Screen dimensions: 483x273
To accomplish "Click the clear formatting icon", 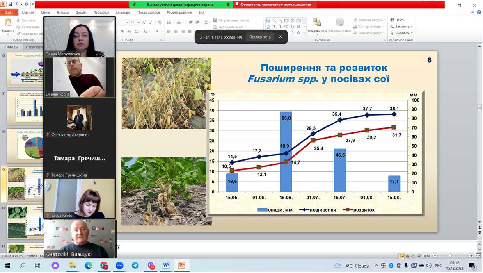I will (x=160, y=23).
